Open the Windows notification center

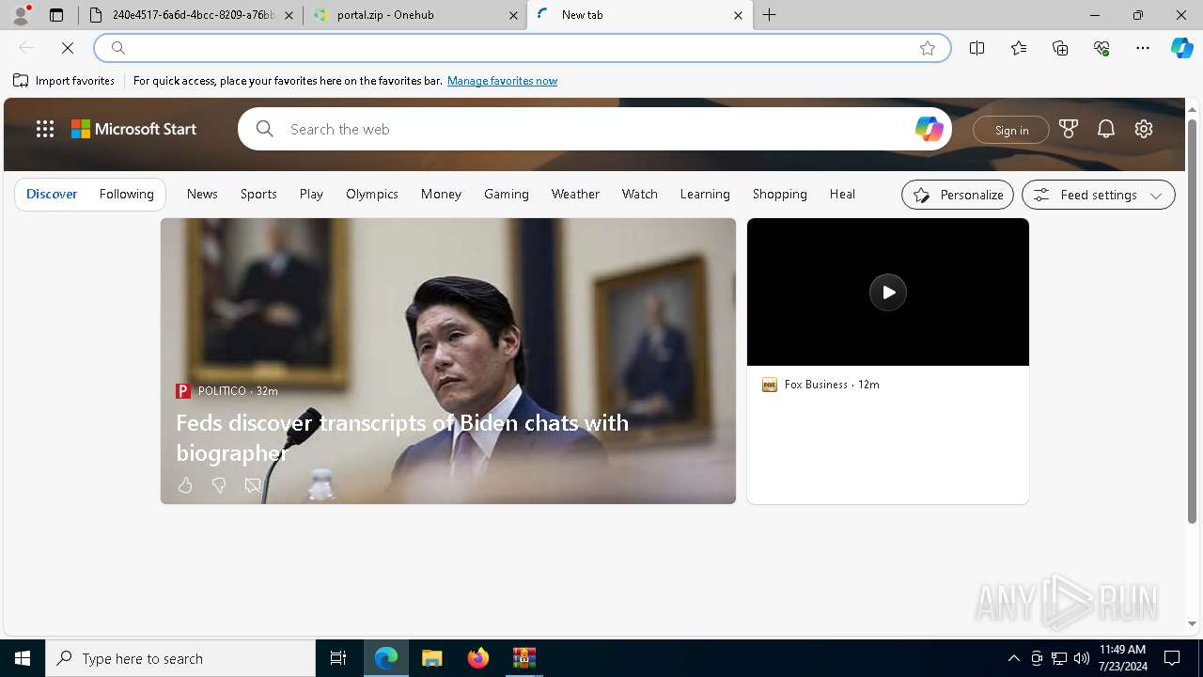click(x=1173, y=658)
